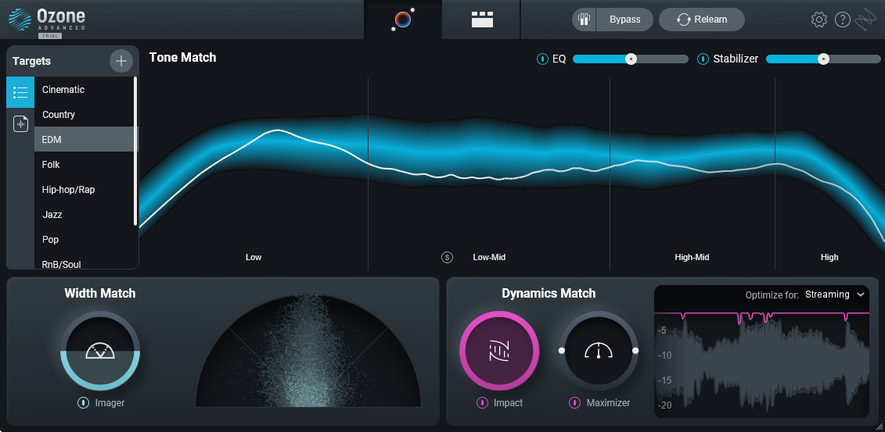Viewport: 885px width, 432px height.
Task: Choose the Cinematic target from list
Action: 63,89
